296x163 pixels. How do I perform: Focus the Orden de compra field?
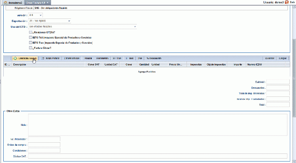44,145
